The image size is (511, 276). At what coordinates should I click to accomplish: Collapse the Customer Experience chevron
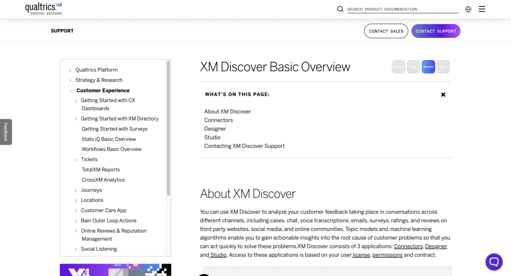[x=70, y=91]
